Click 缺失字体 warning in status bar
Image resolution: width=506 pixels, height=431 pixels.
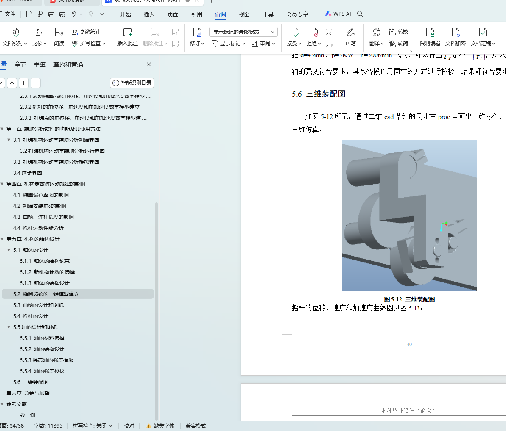click(160, 426)
